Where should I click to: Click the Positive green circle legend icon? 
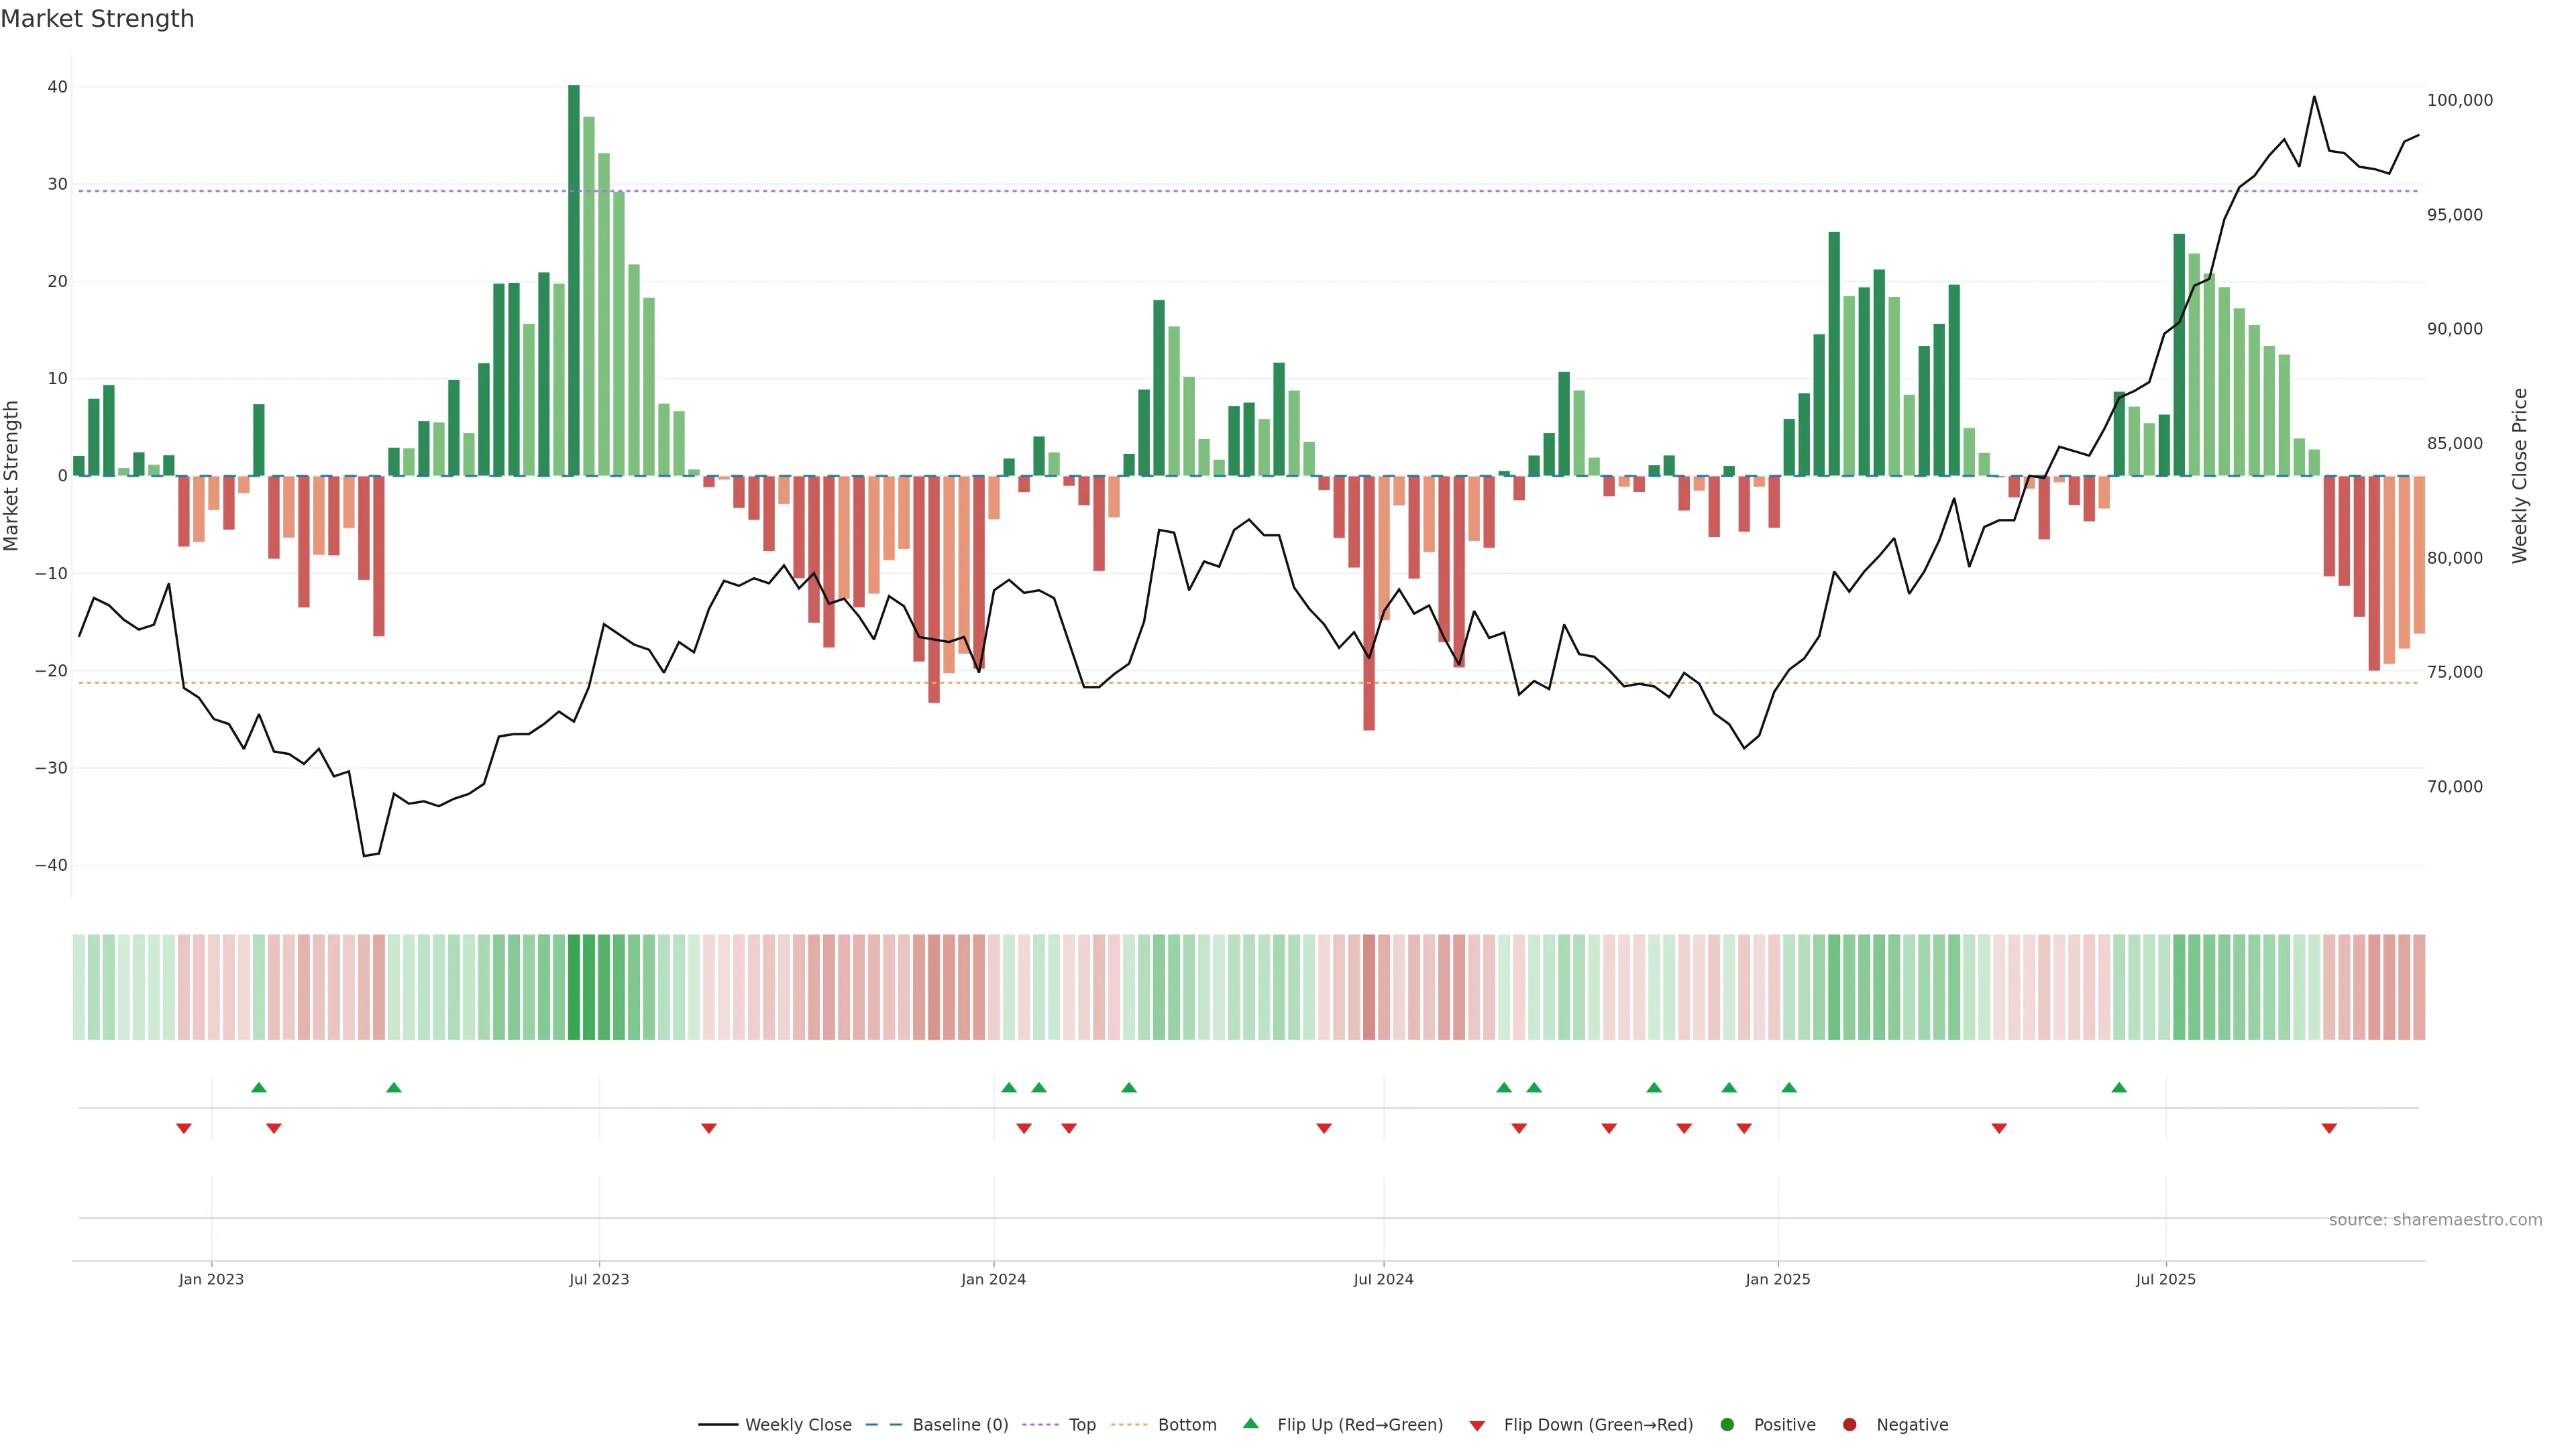coord(1727,1424)
